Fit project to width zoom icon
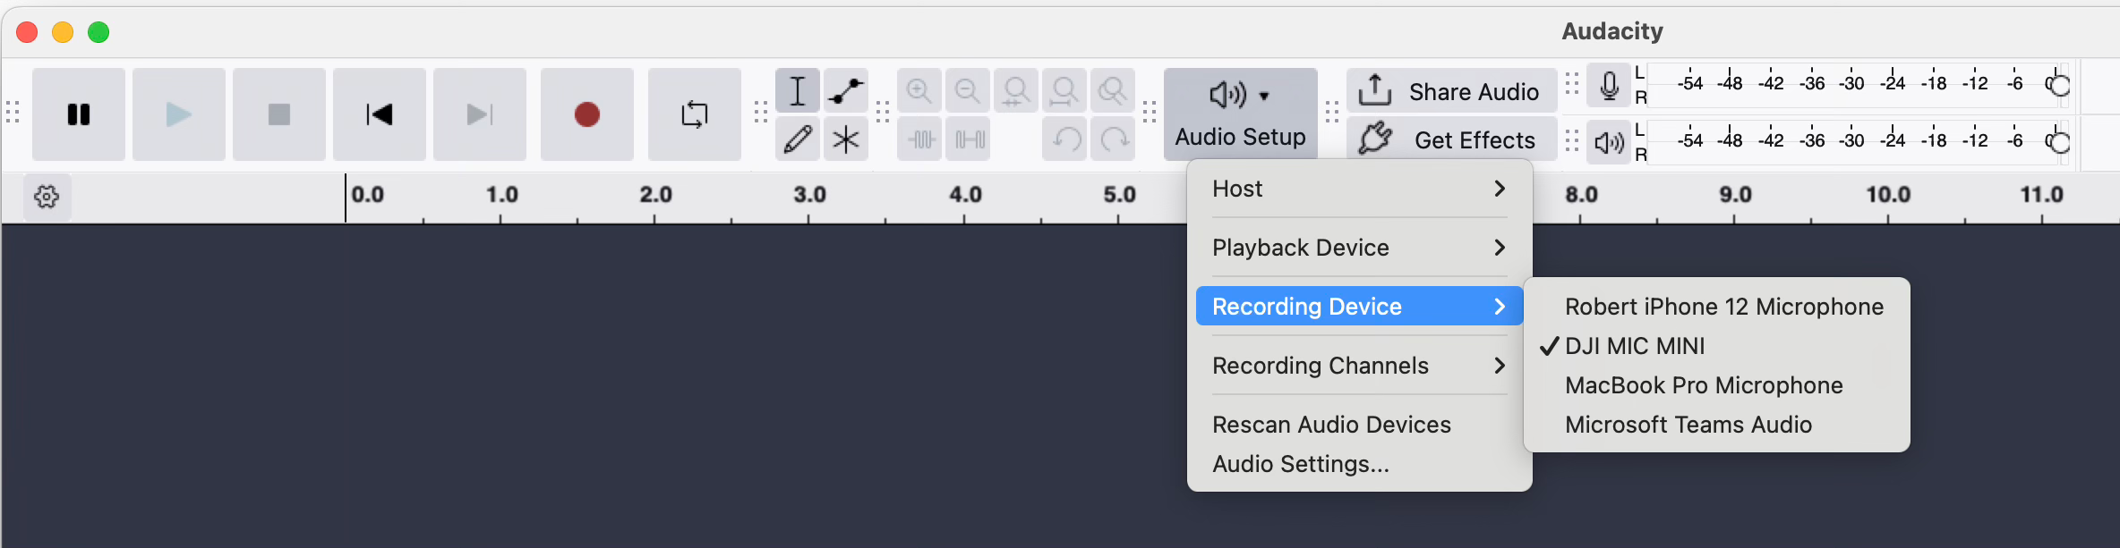Image resolution: width=2120 pixels, height=548 pixels. (x=1064, y=90)
